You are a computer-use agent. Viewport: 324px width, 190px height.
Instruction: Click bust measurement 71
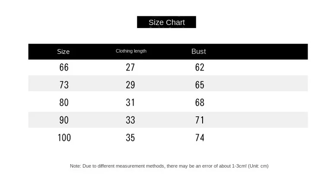coord(200,120)
